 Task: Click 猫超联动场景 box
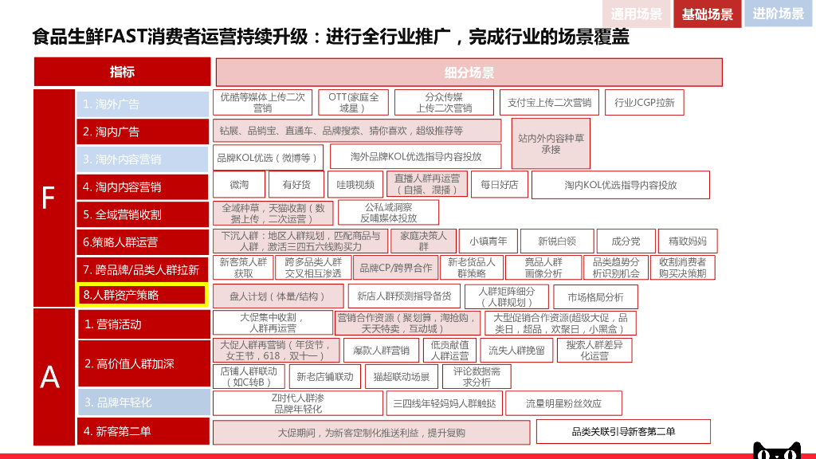402,377
